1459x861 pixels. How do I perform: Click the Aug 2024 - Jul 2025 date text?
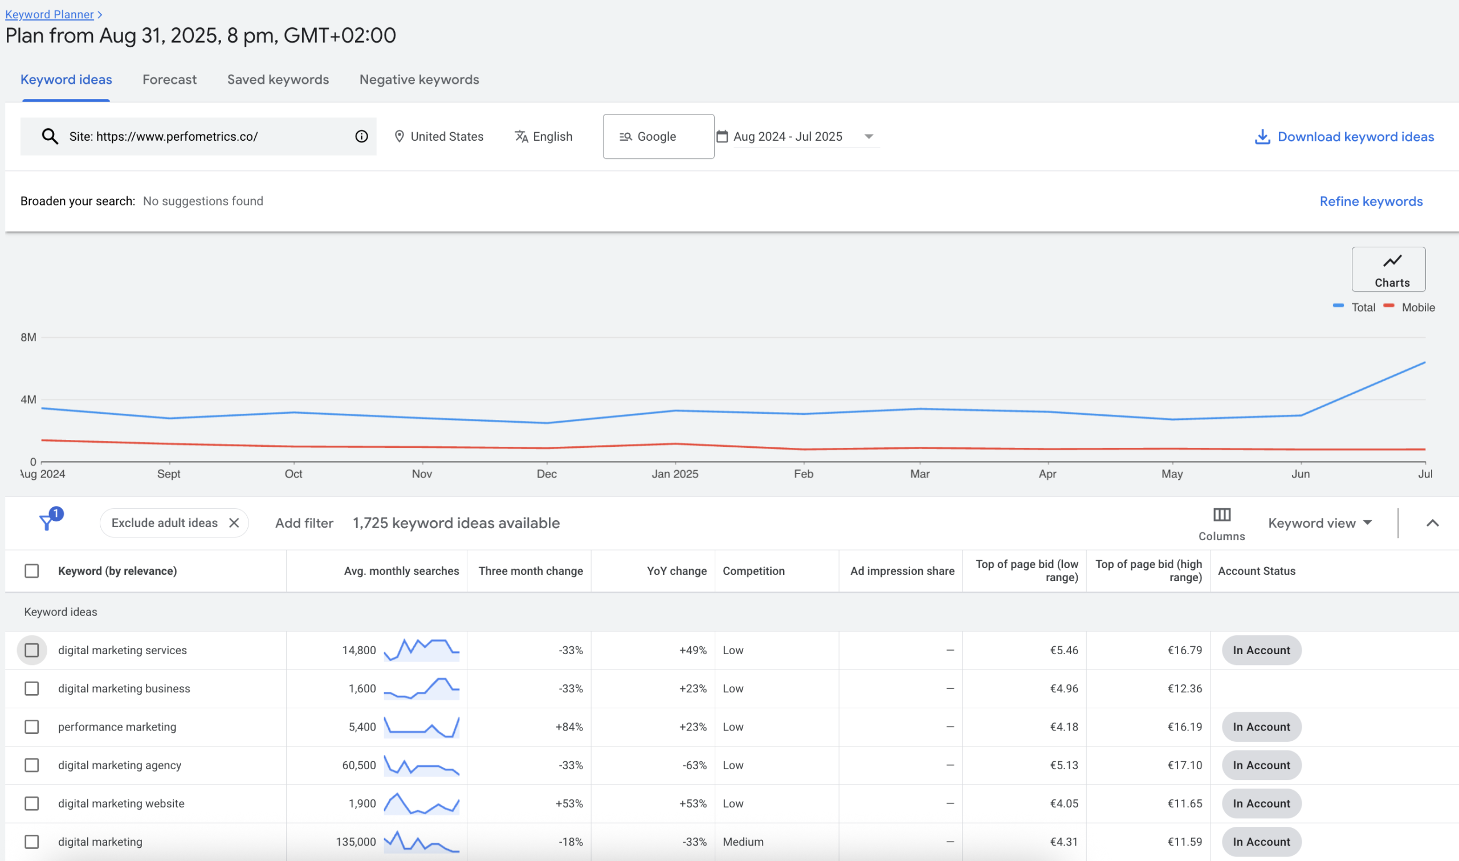coord(787,136)
